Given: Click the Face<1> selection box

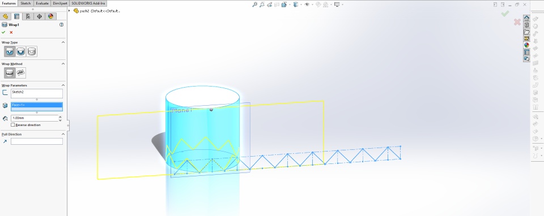Looking at the screenshot, I should coord(37,107).
